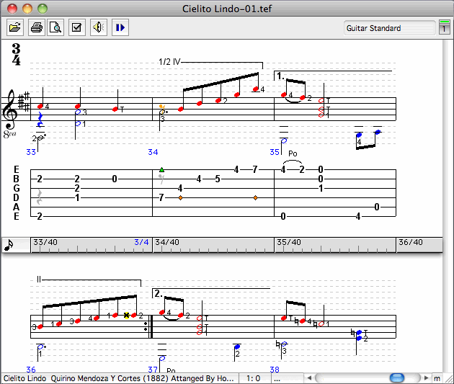Image resolution: width=454 pixels, height=384 pixels.
Task: Click the window resize grip at bottom right
Action: point(448,378)
